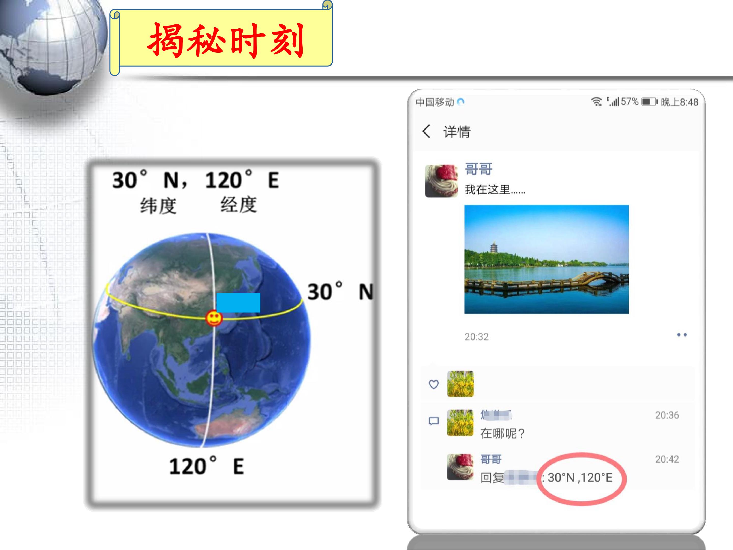Click the 30° N label beside globe

pyautogui.click(x=340, y=291)
